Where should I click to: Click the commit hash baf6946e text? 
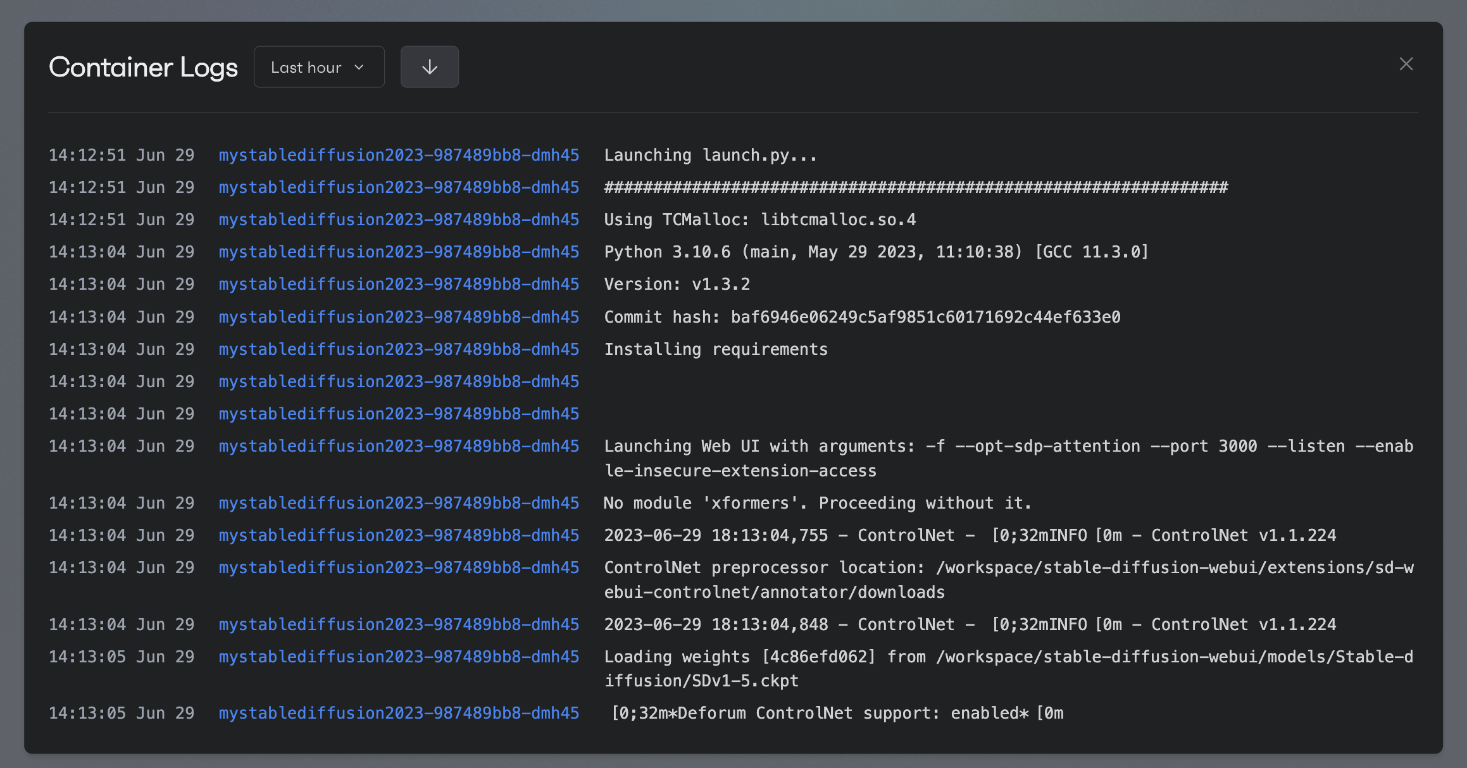coord(925,317)
